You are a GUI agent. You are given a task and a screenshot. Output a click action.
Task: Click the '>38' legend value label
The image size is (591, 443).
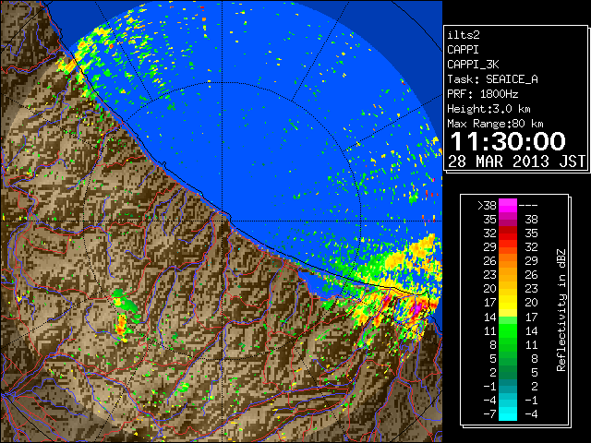pos(487,205)
